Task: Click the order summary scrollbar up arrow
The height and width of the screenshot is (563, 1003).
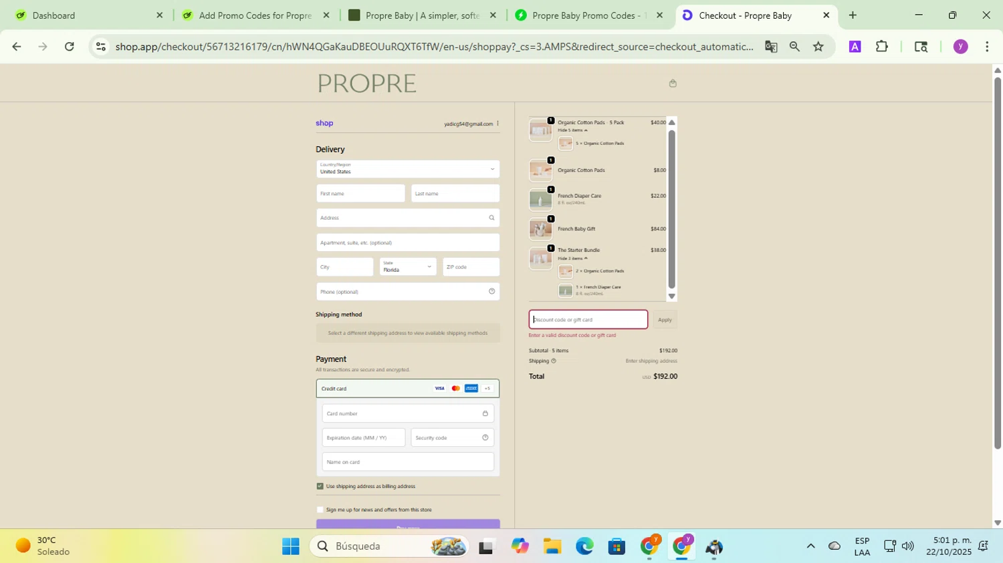Action: pyautogui.click(x=672, y=122)
